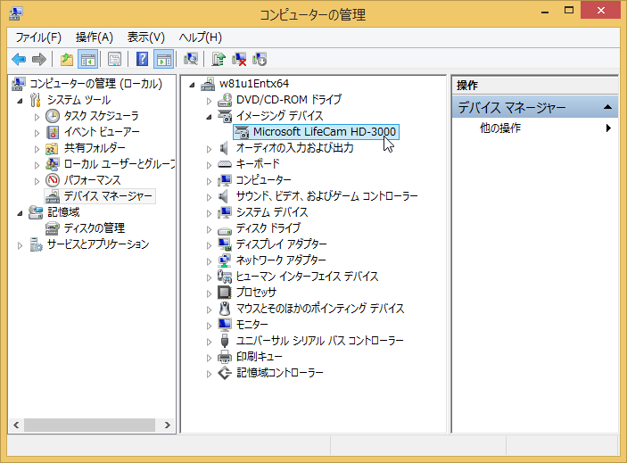Click the Properties toolbar icon
Screen dimensions: 627x463
[x=114, y=60]
